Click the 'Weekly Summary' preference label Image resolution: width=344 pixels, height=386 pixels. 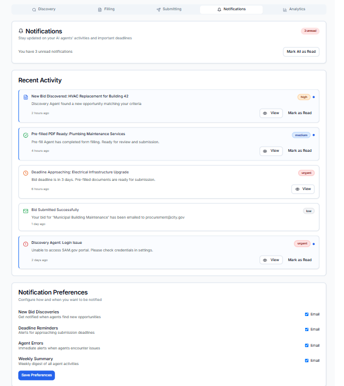(36, 359)
